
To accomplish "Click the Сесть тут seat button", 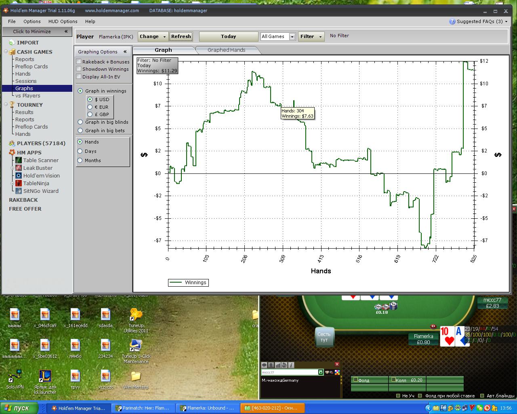I will click(324, 337).
